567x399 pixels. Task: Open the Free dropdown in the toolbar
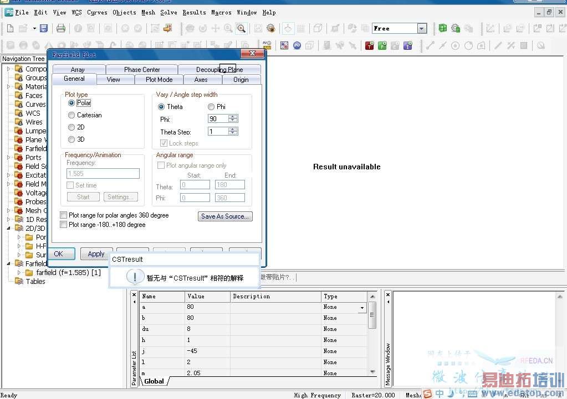pos(422,29)
